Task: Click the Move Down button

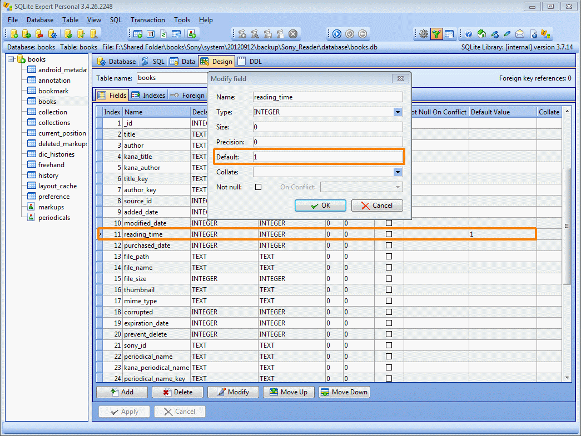Action: [x=344, y=392]
